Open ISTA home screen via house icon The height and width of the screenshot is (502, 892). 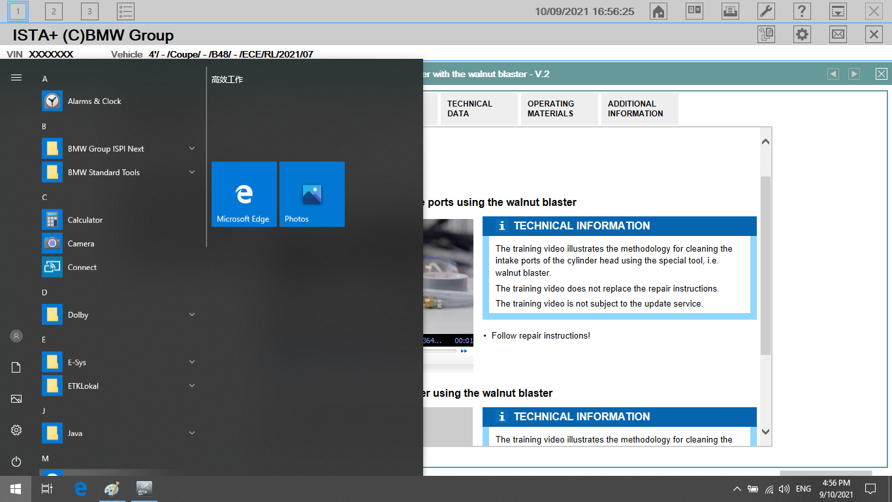(658, 11)
